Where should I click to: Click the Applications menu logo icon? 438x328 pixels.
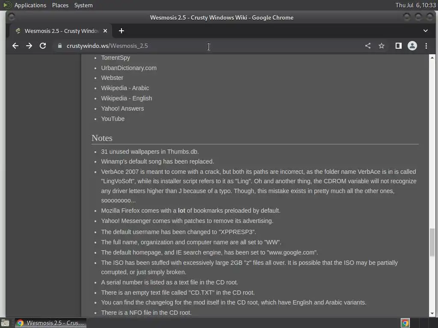[7, 5]
